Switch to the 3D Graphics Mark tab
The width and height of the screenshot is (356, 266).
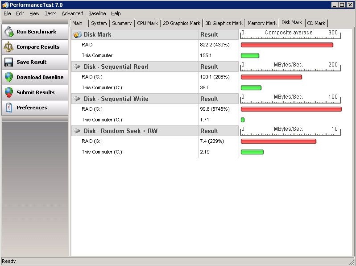point(224,23)
